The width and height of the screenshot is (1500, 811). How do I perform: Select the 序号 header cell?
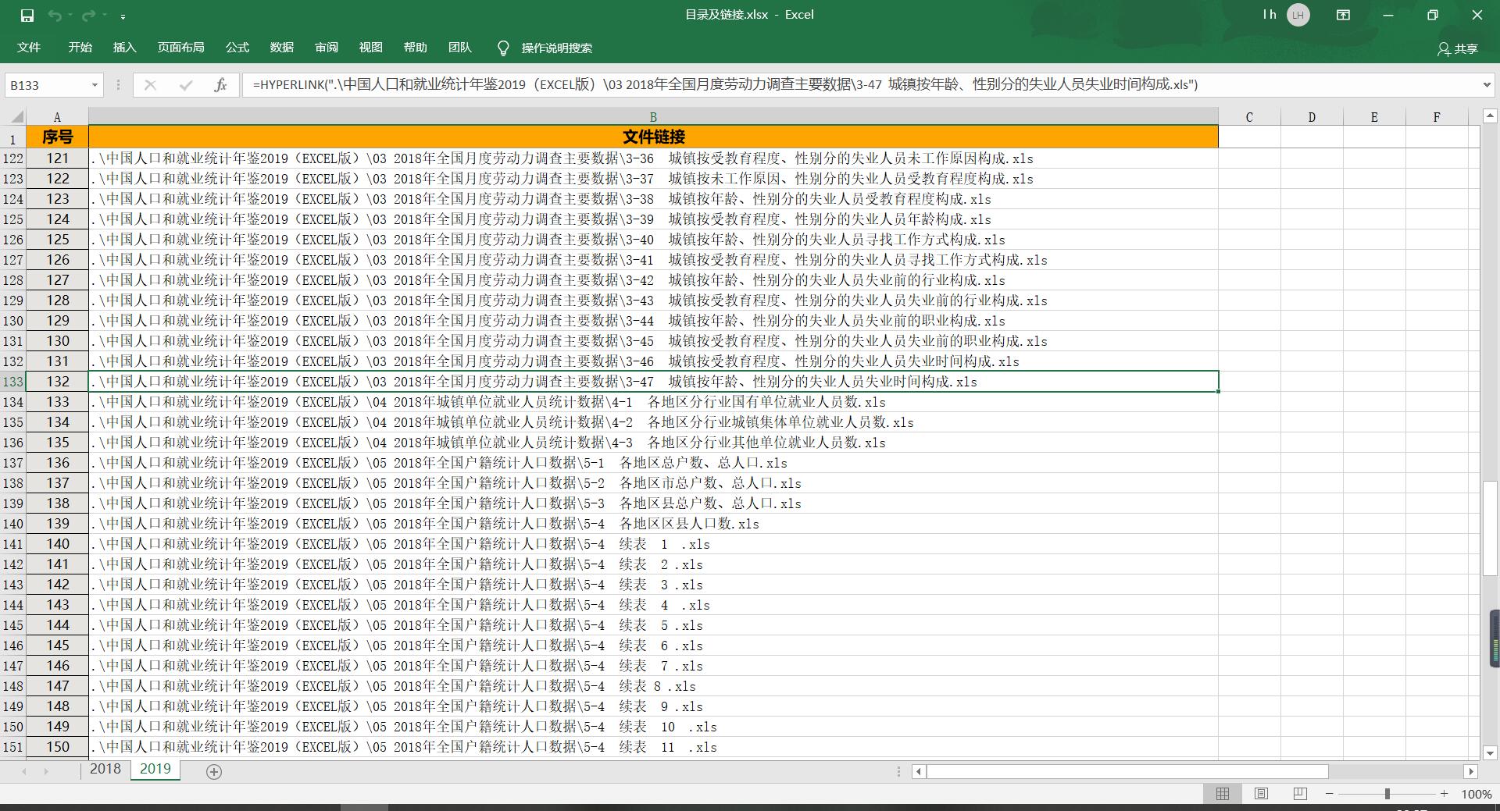(x=57, y=137)
